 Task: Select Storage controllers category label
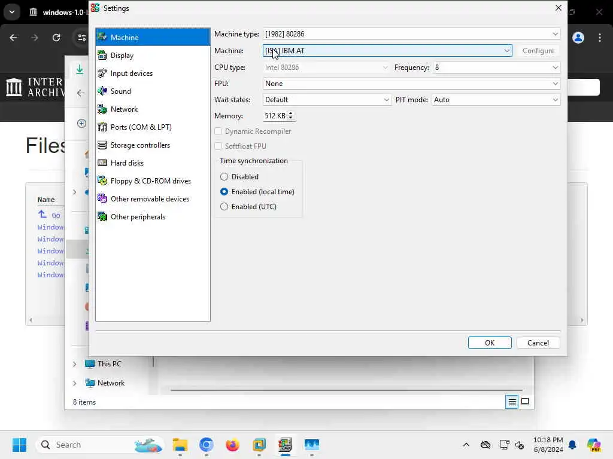tap(140, 145)
